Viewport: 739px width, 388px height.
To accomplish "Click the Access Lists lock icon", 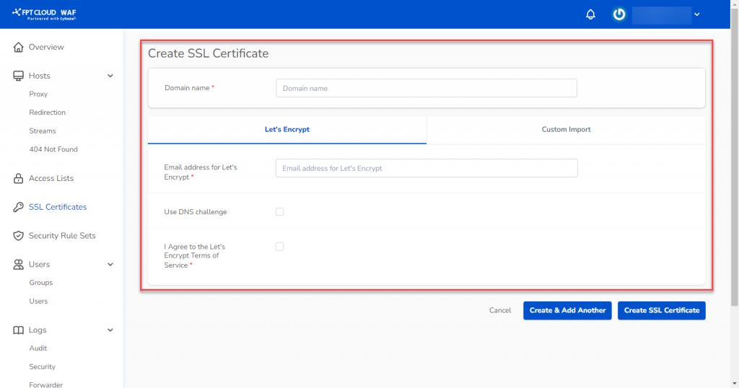I will click(x=19, y=178).
